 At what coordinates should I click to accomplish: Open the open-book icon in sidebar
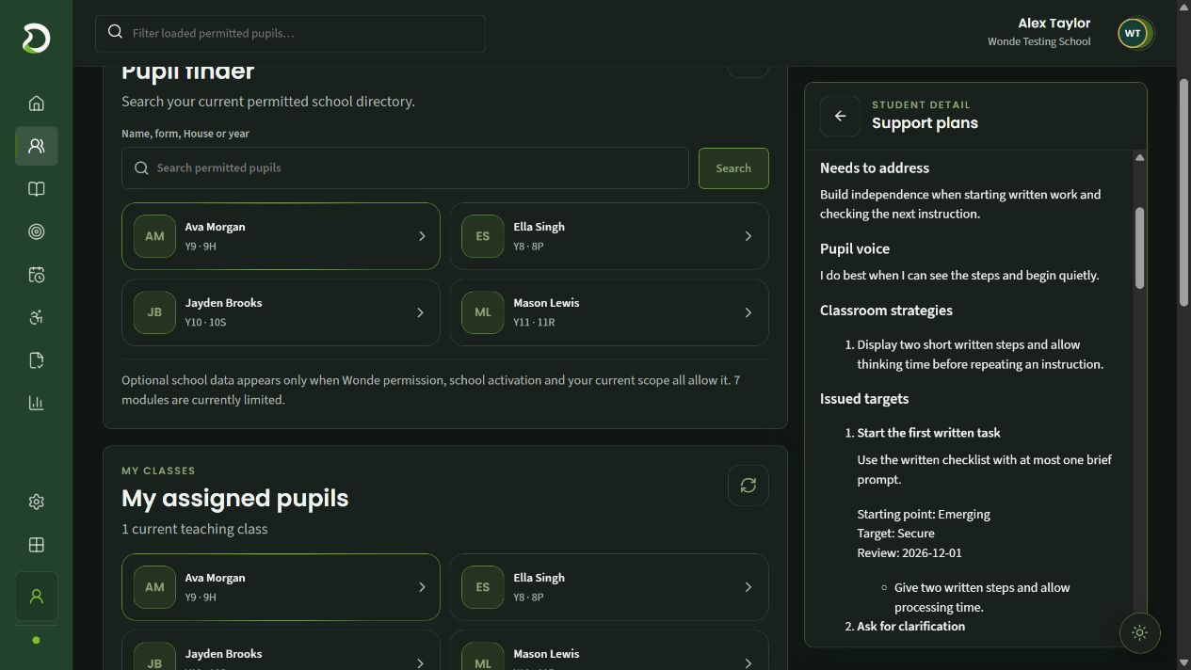point(36,189)
